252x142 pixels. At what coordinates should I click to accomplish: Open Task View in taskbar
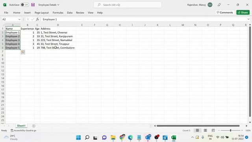coord(95,138)
